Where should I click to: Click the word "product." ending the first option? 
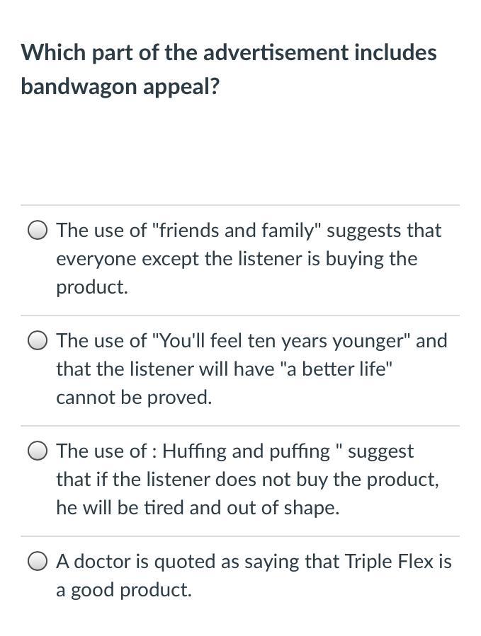point(92,287)
